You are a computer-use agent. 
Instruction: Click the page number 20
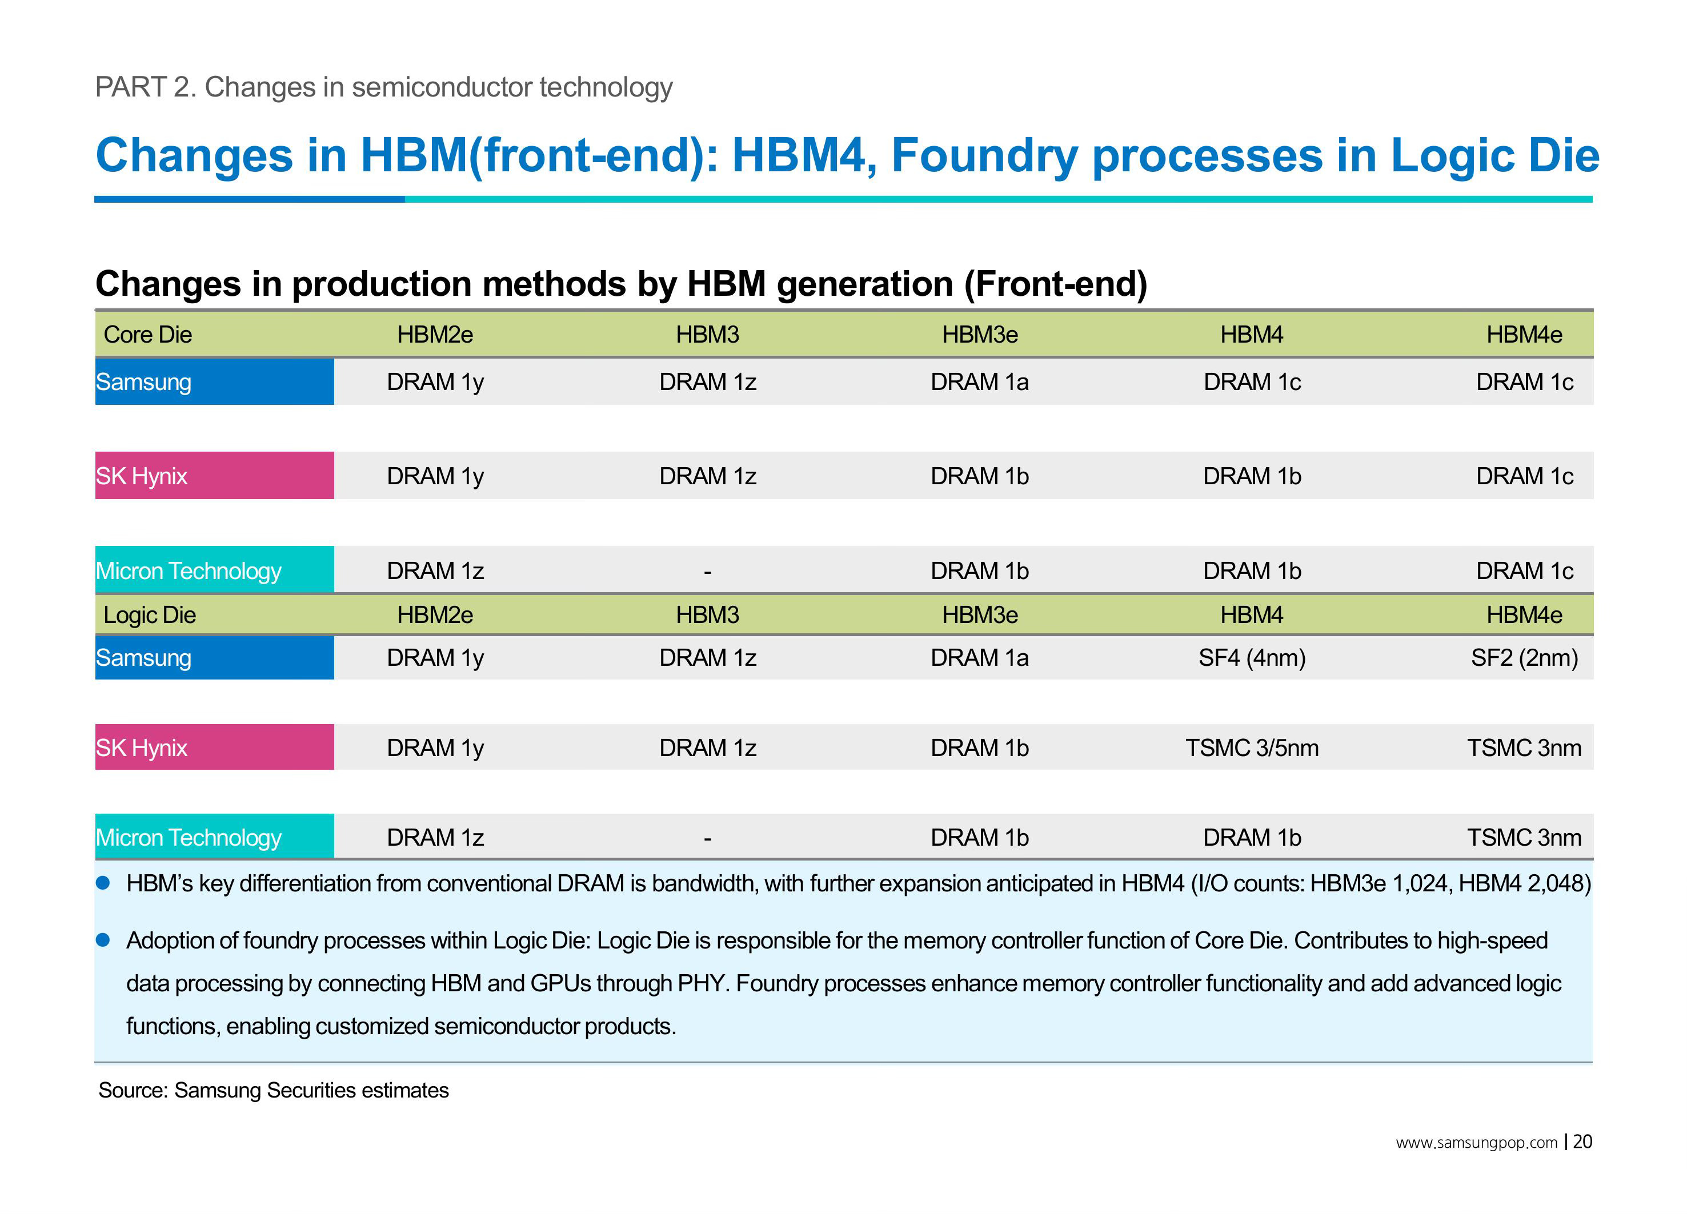[1583, 1142]
